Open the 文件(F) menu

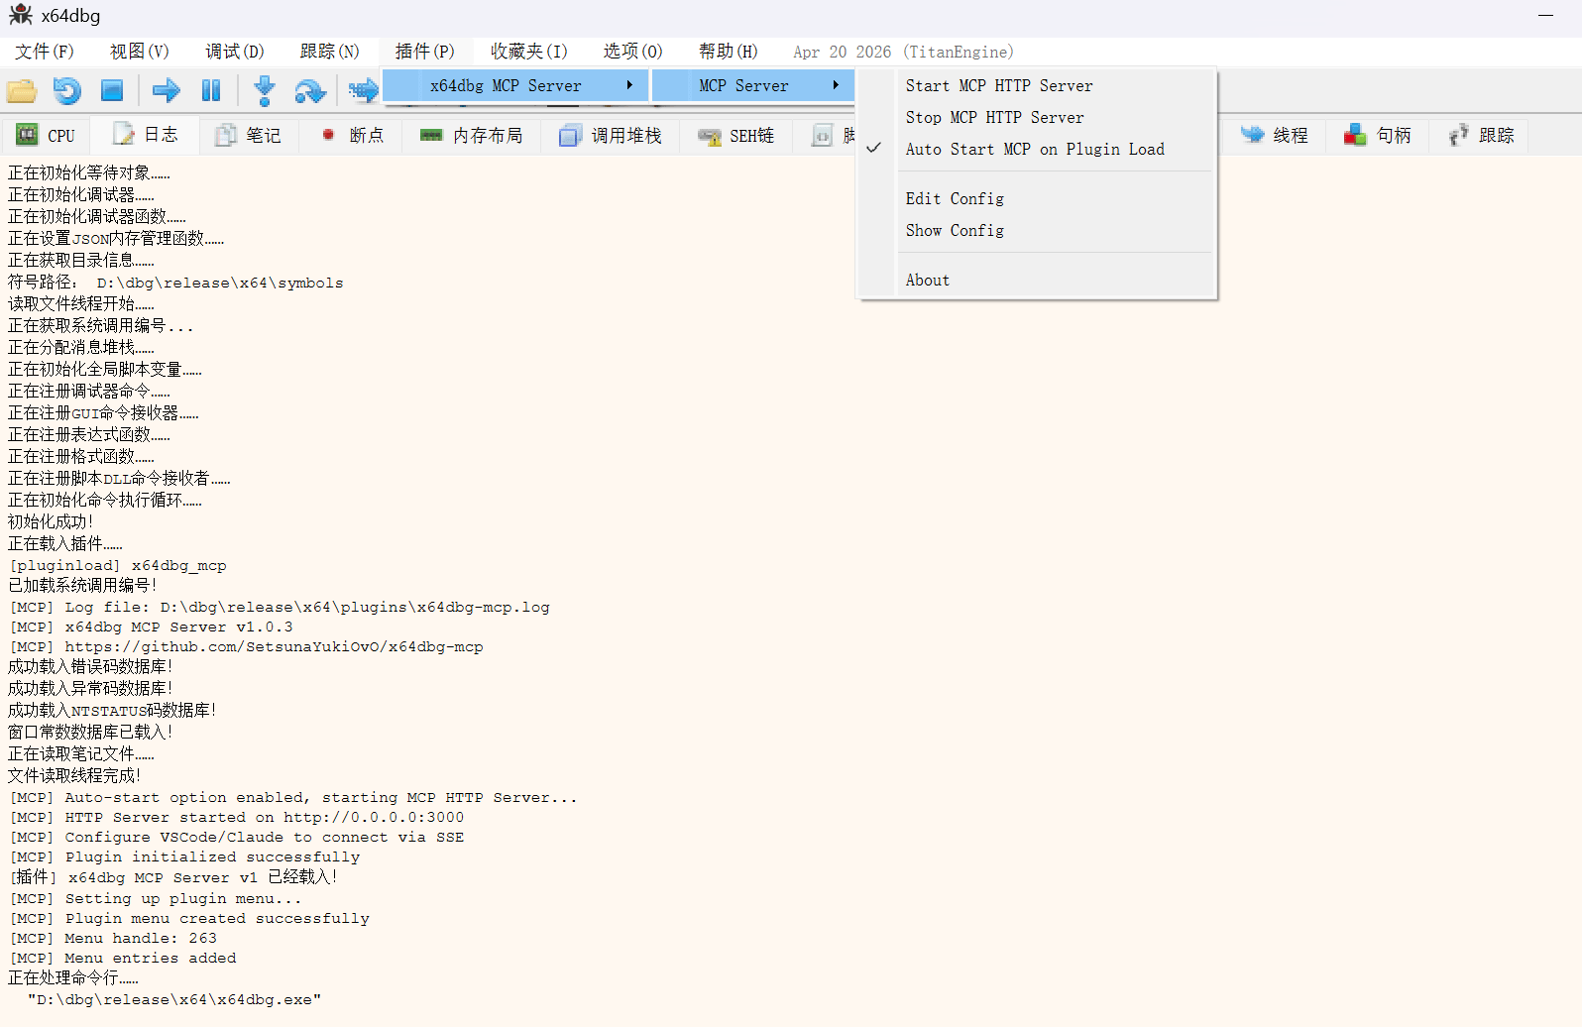click(45, 52)
